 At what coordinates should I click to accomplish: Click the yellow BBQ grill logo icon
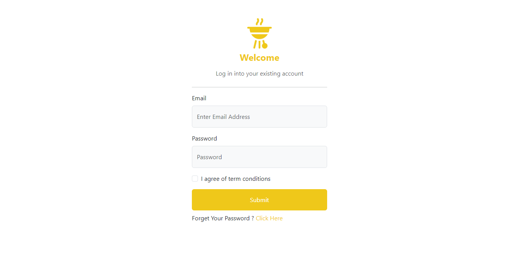[259, 33]
